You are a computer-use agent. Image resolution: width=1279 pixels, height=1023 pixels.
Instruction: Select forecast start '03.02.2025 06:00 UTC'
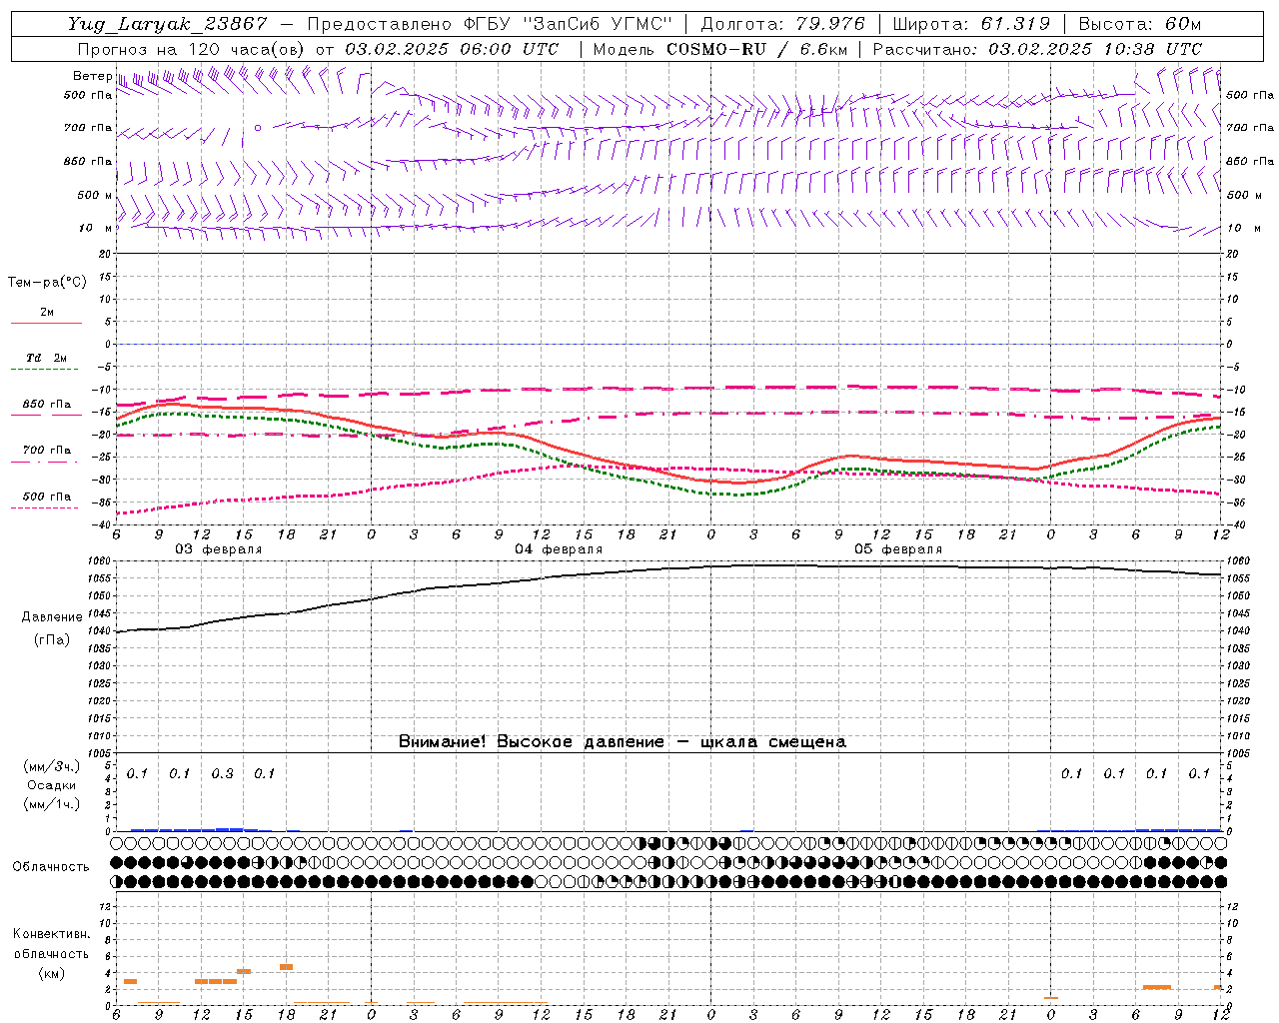pyautogui.click(x=452, y=49)
